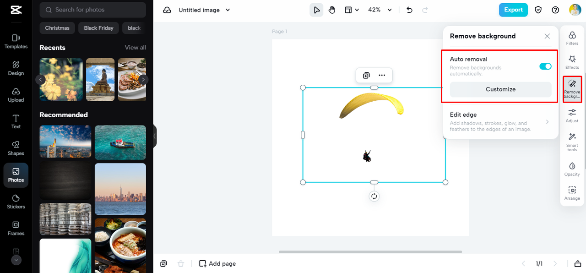Viewport: 586px width, 273px height.
Task: Click the Export button
Action: (513, 10)
